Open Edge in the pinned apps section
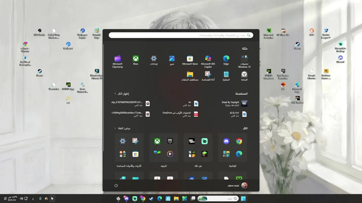 pos(226,60)
